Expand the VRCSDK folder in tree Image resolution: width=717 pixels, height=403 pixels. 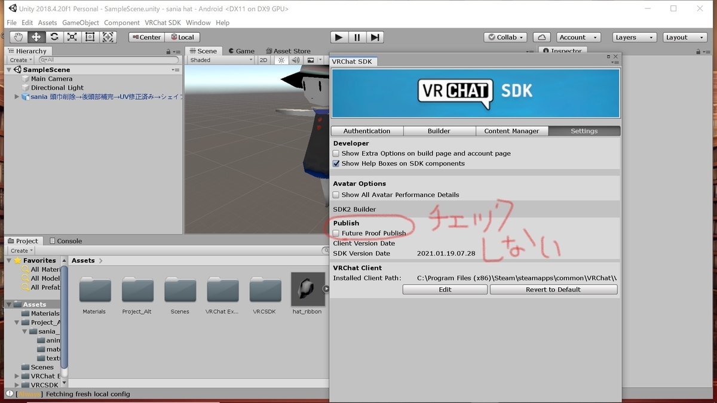click(x=17, y=385)
